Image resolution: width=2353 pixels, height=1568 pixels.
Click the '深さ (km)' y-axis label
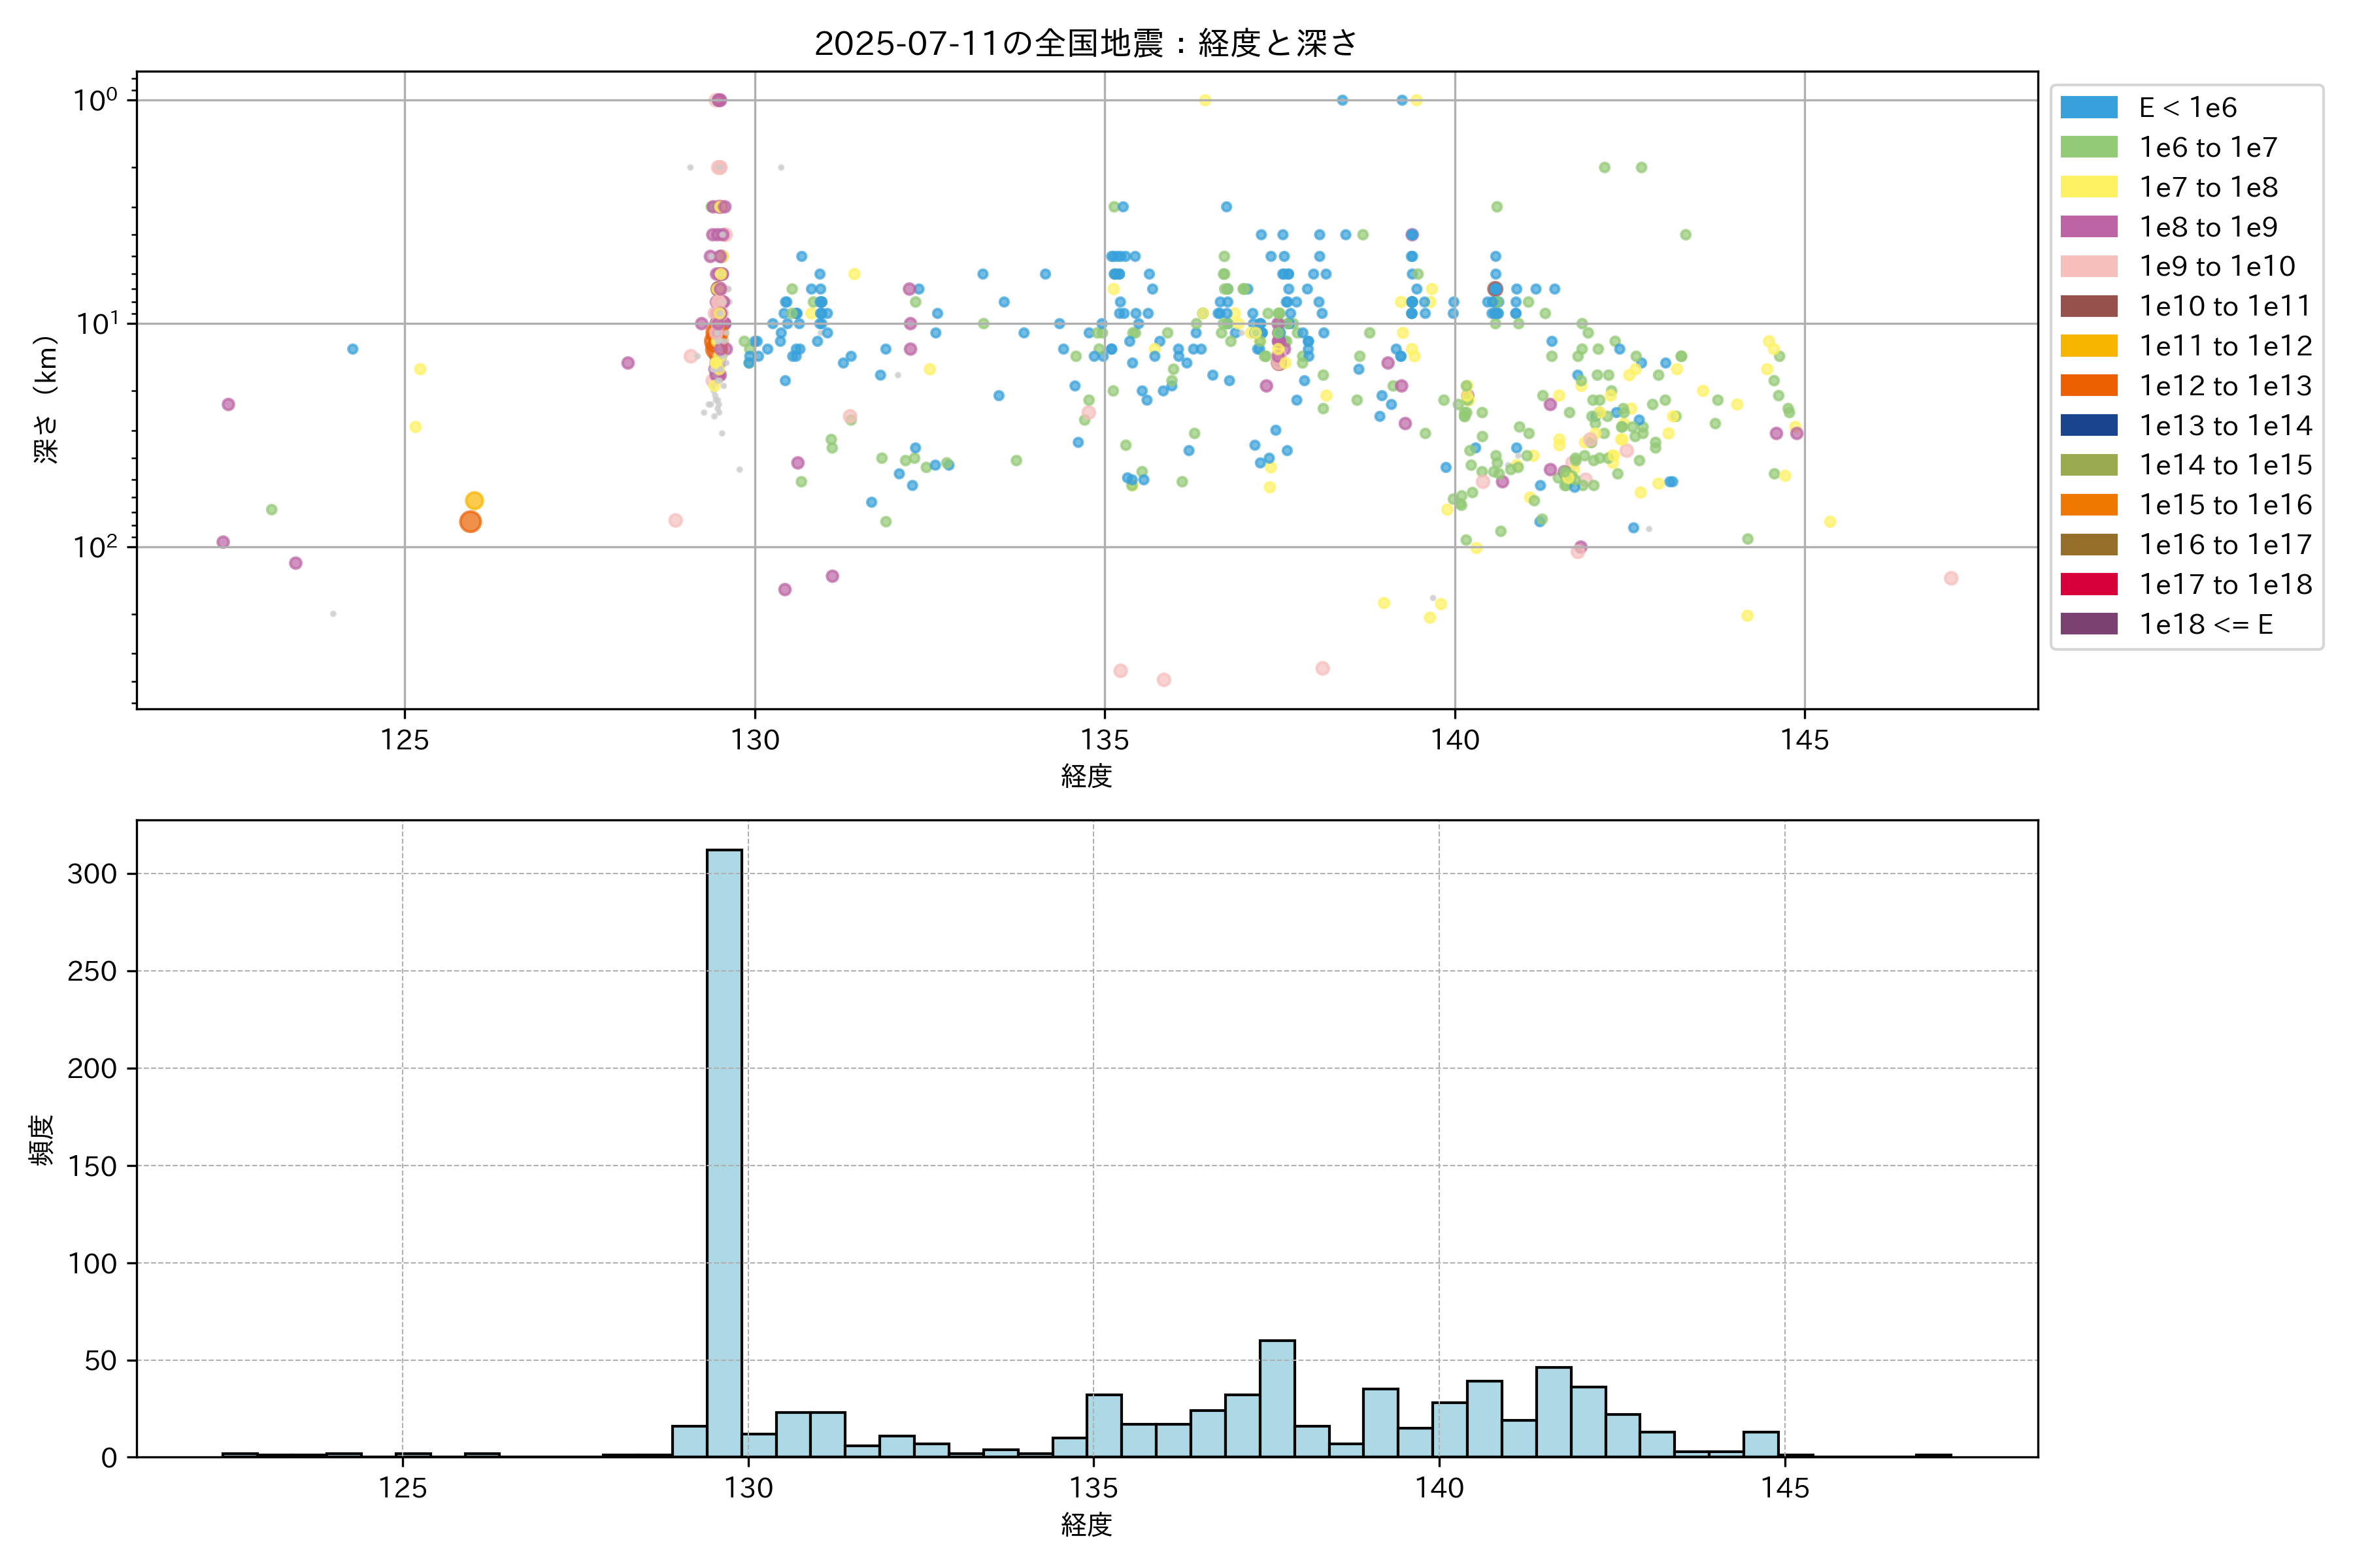46,399
